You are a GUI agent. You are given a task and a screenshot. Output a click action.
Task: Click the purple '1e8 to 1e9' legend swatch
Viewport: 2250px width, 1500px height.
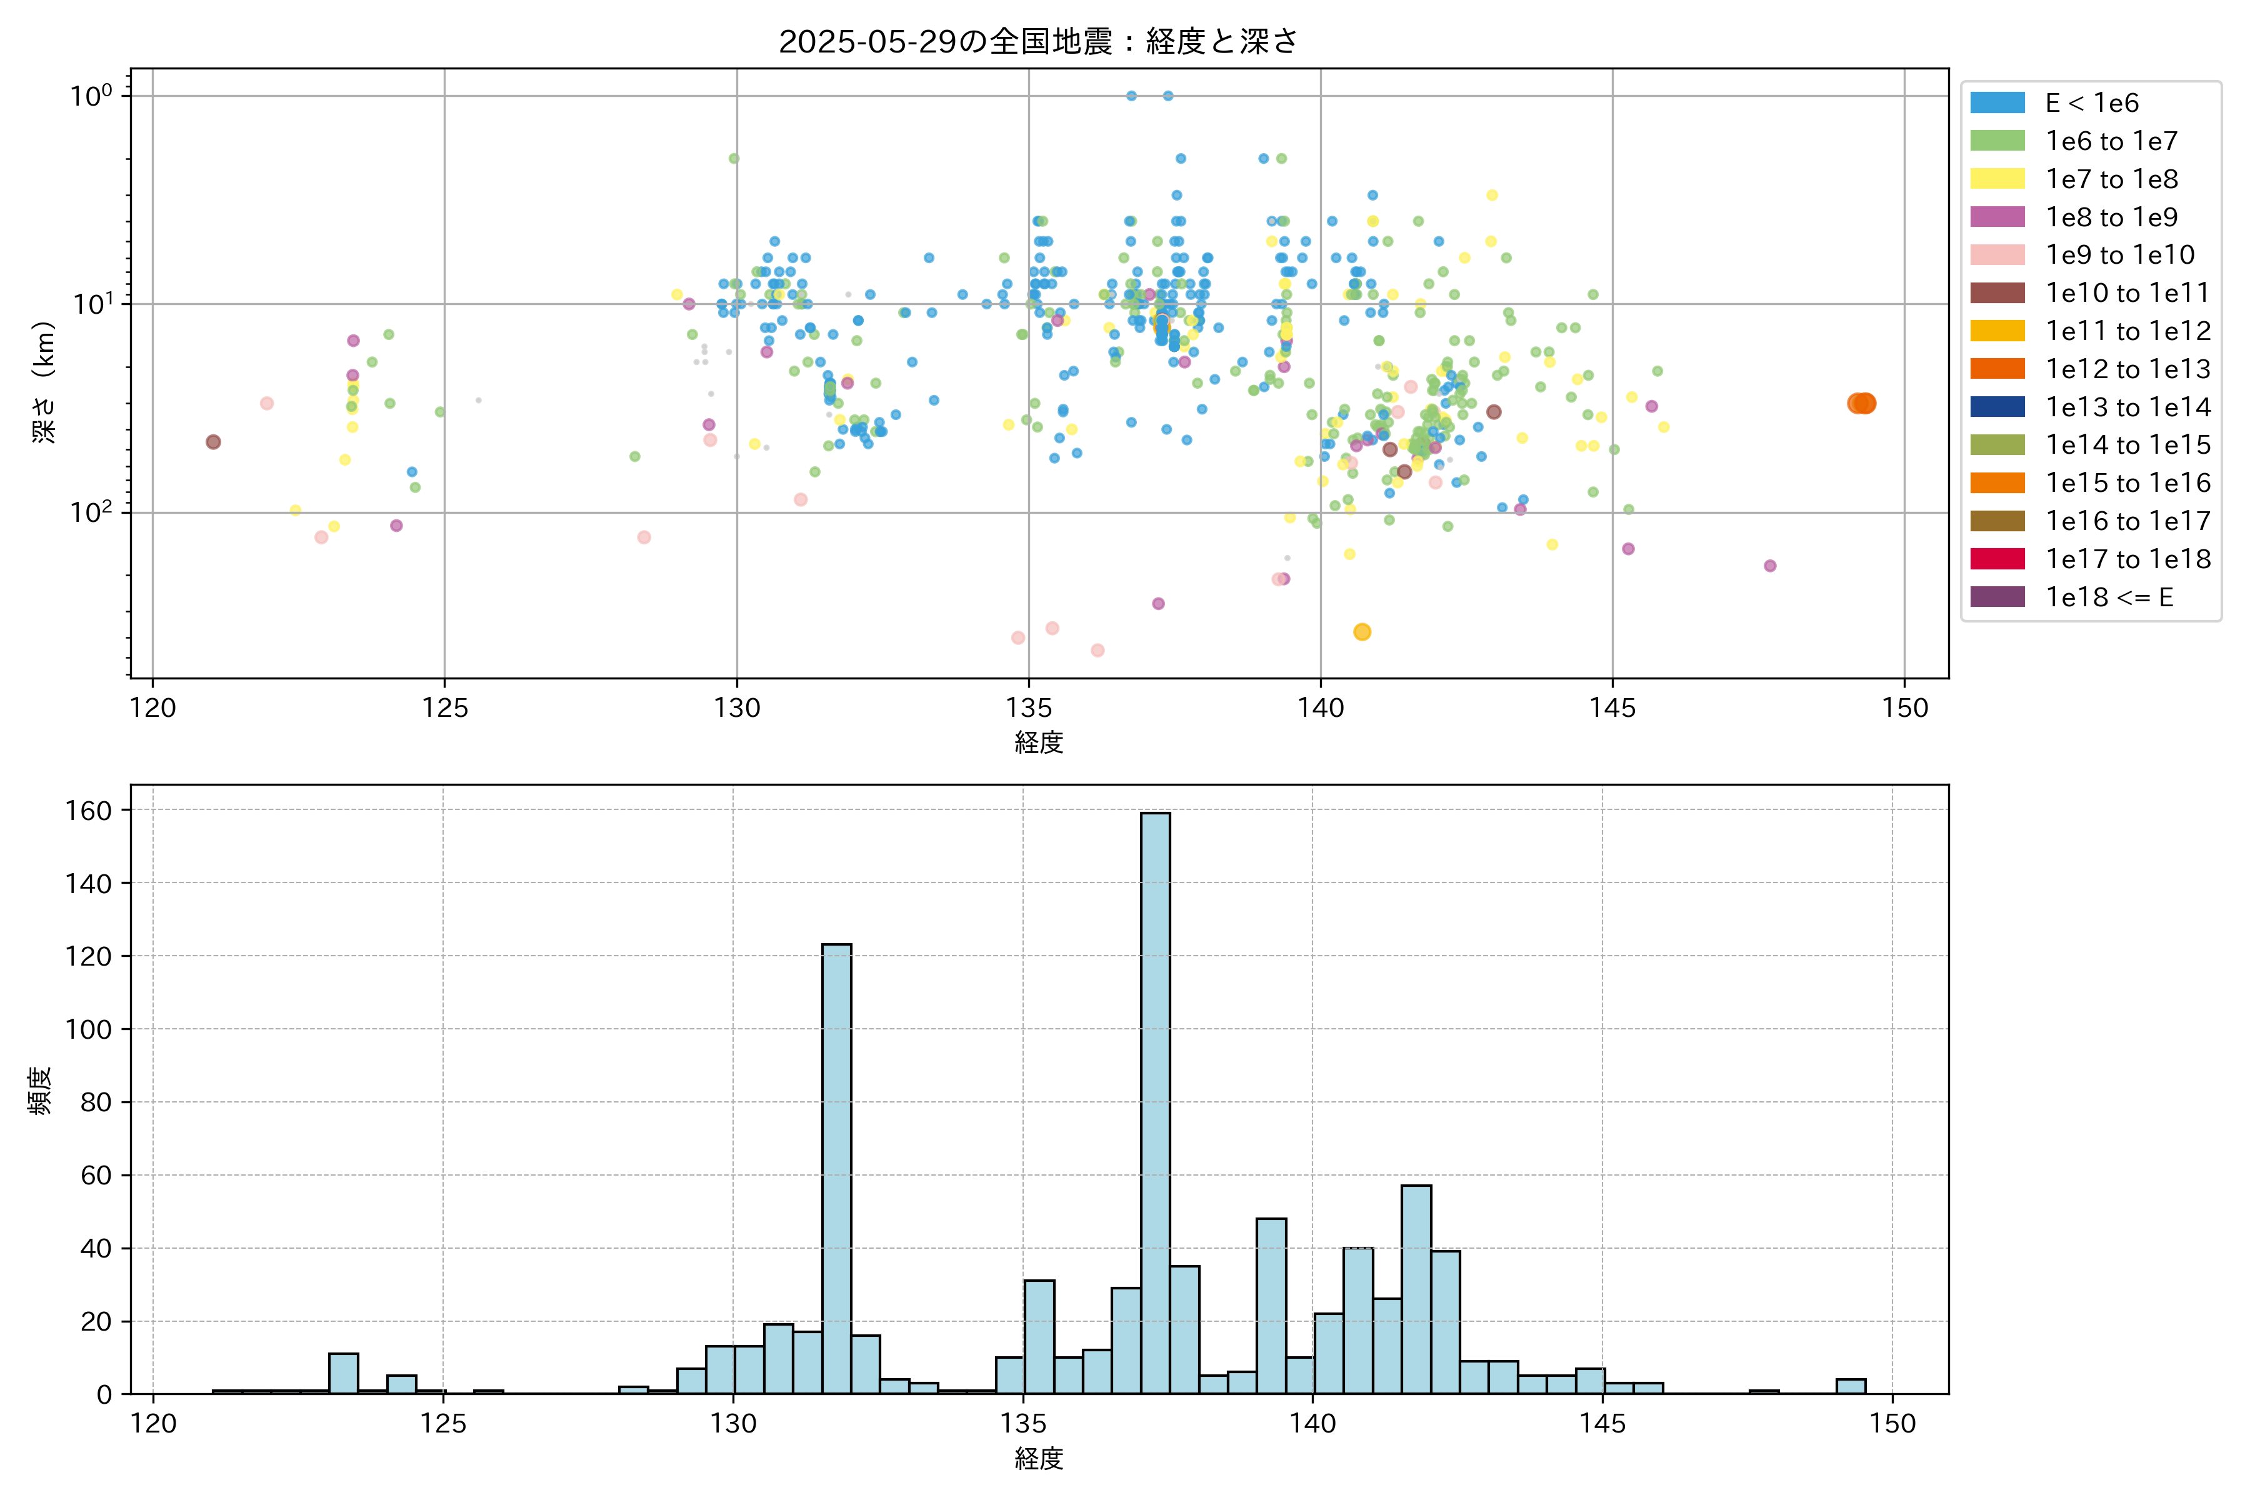pos(1996,217)
